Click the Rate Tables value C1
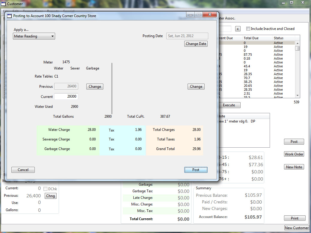This screenshot has height=233, width=311. click(x=56, y=76)
